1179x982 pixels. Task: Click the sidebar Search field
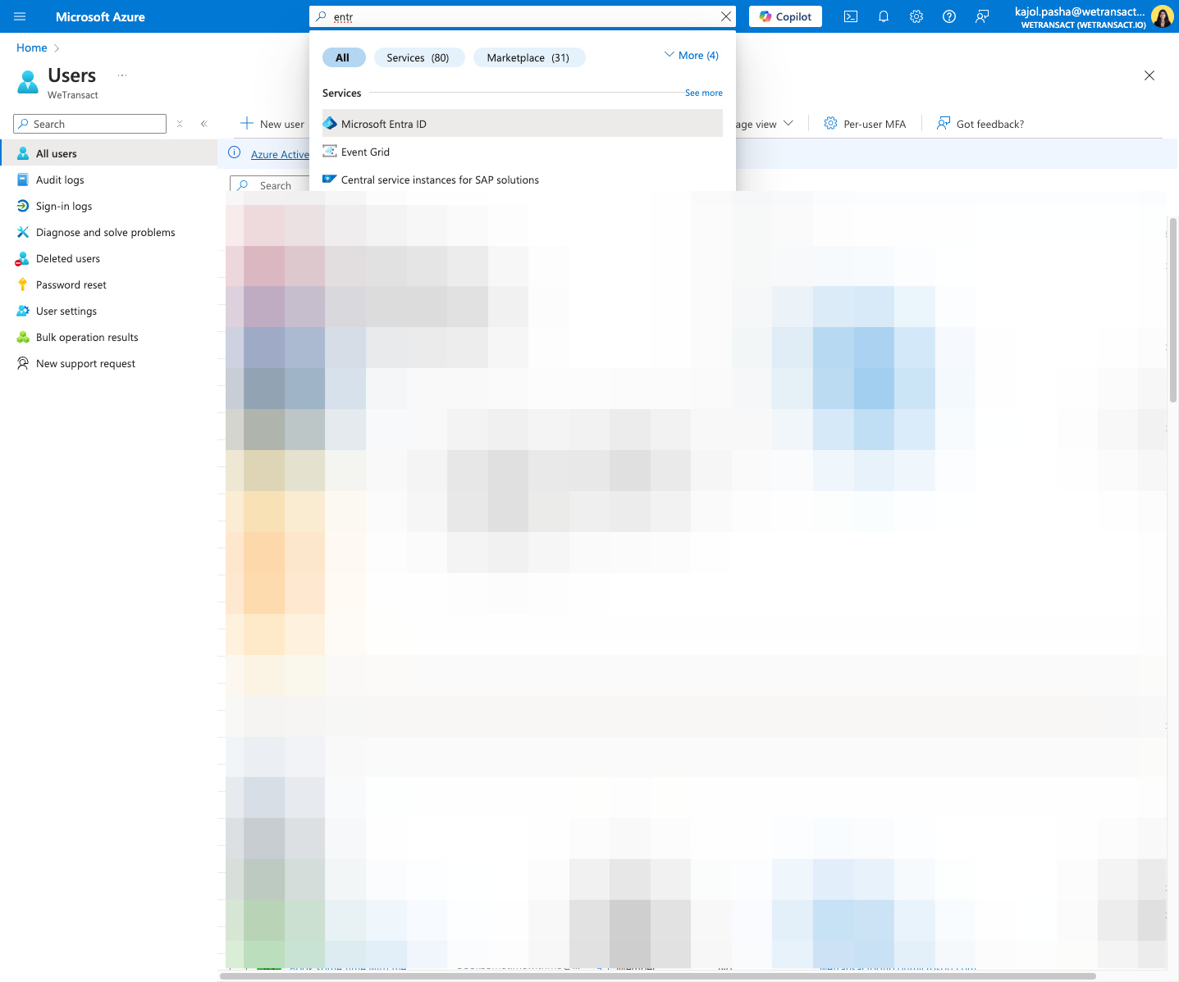pos(90,124)
